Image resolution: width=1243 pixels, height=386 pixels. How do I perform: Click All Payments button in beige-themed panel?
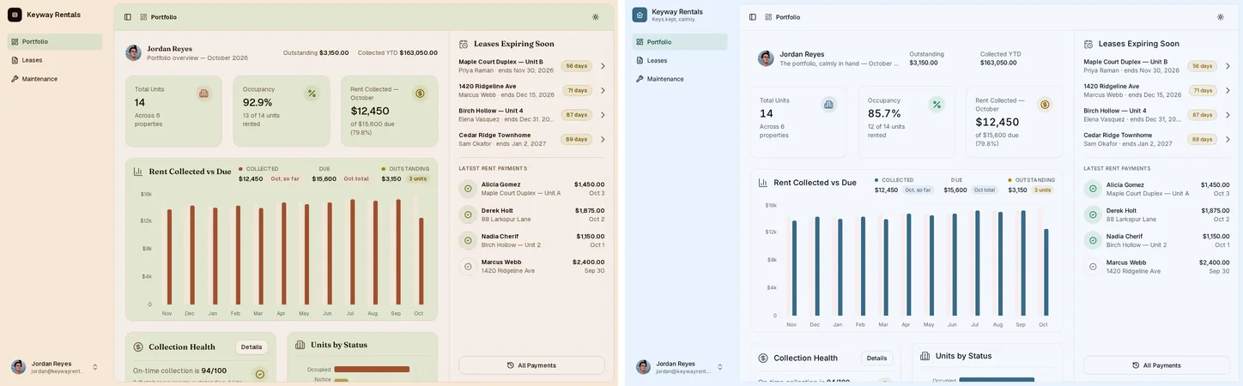click(x=531, y=365)
